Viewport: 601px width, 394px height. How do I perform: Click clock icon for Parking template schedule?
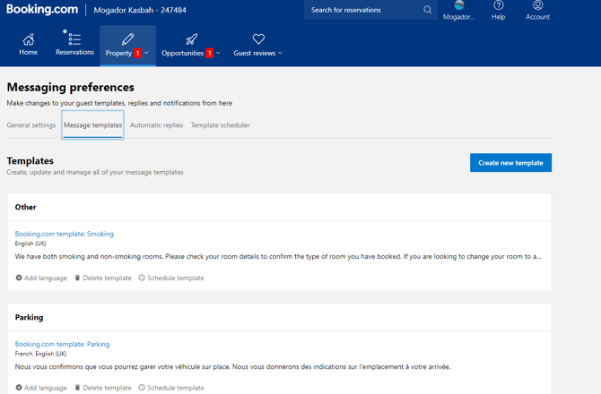coord(142,388)
